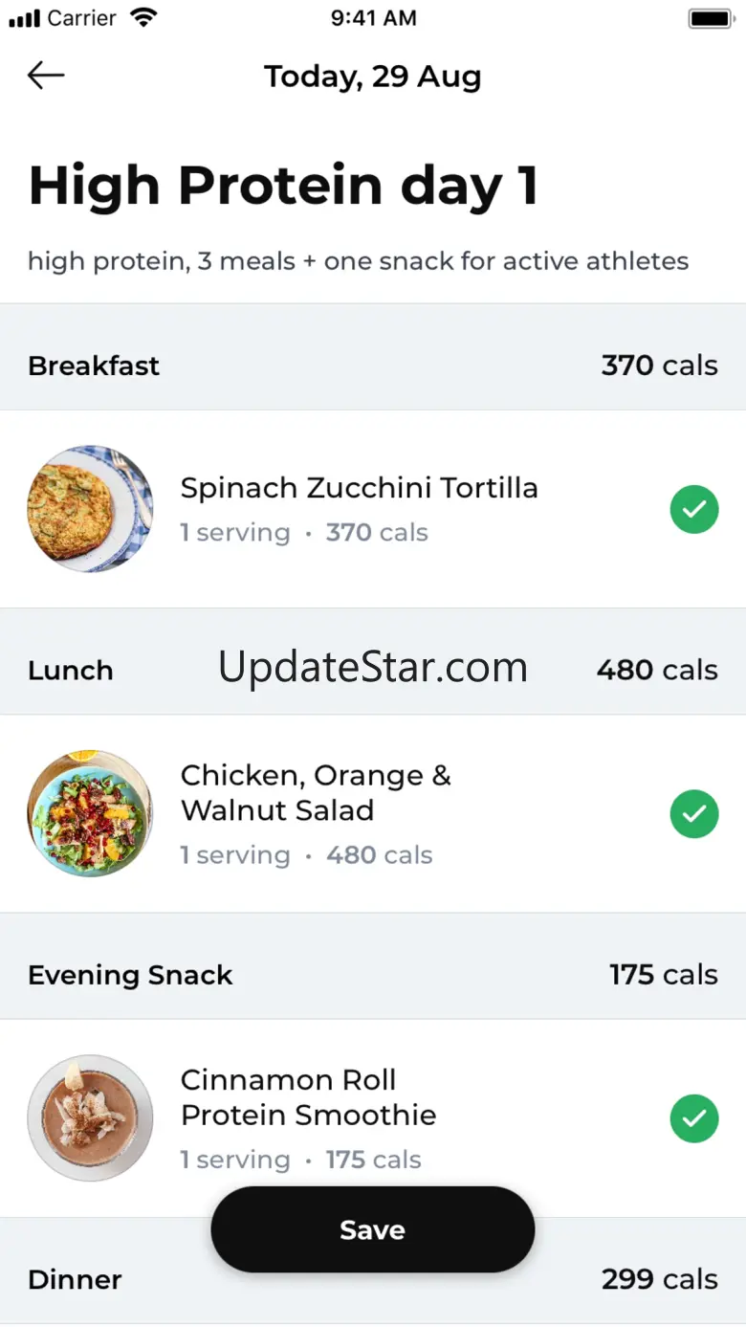The height and width of the screenshot is (1327, 746).
Task: Uncheck the Chicken, Orange & Walnut Salad checkmark
Action: point(694,814)
